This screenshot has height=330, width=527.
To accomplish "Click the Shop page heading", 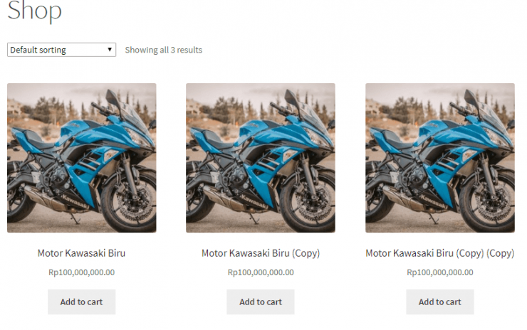I will point(34,11).
